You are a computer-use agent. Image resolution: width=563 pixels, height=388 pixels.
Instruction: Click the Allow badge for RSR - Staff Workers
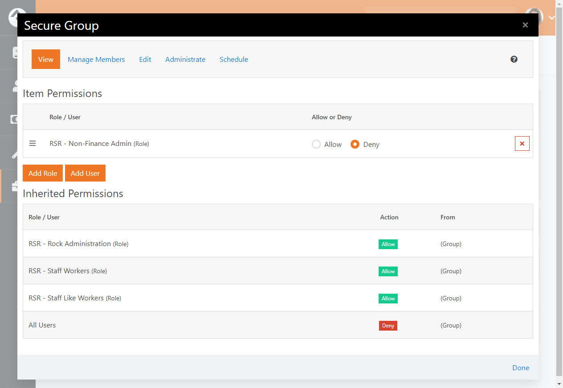point(388,271)
